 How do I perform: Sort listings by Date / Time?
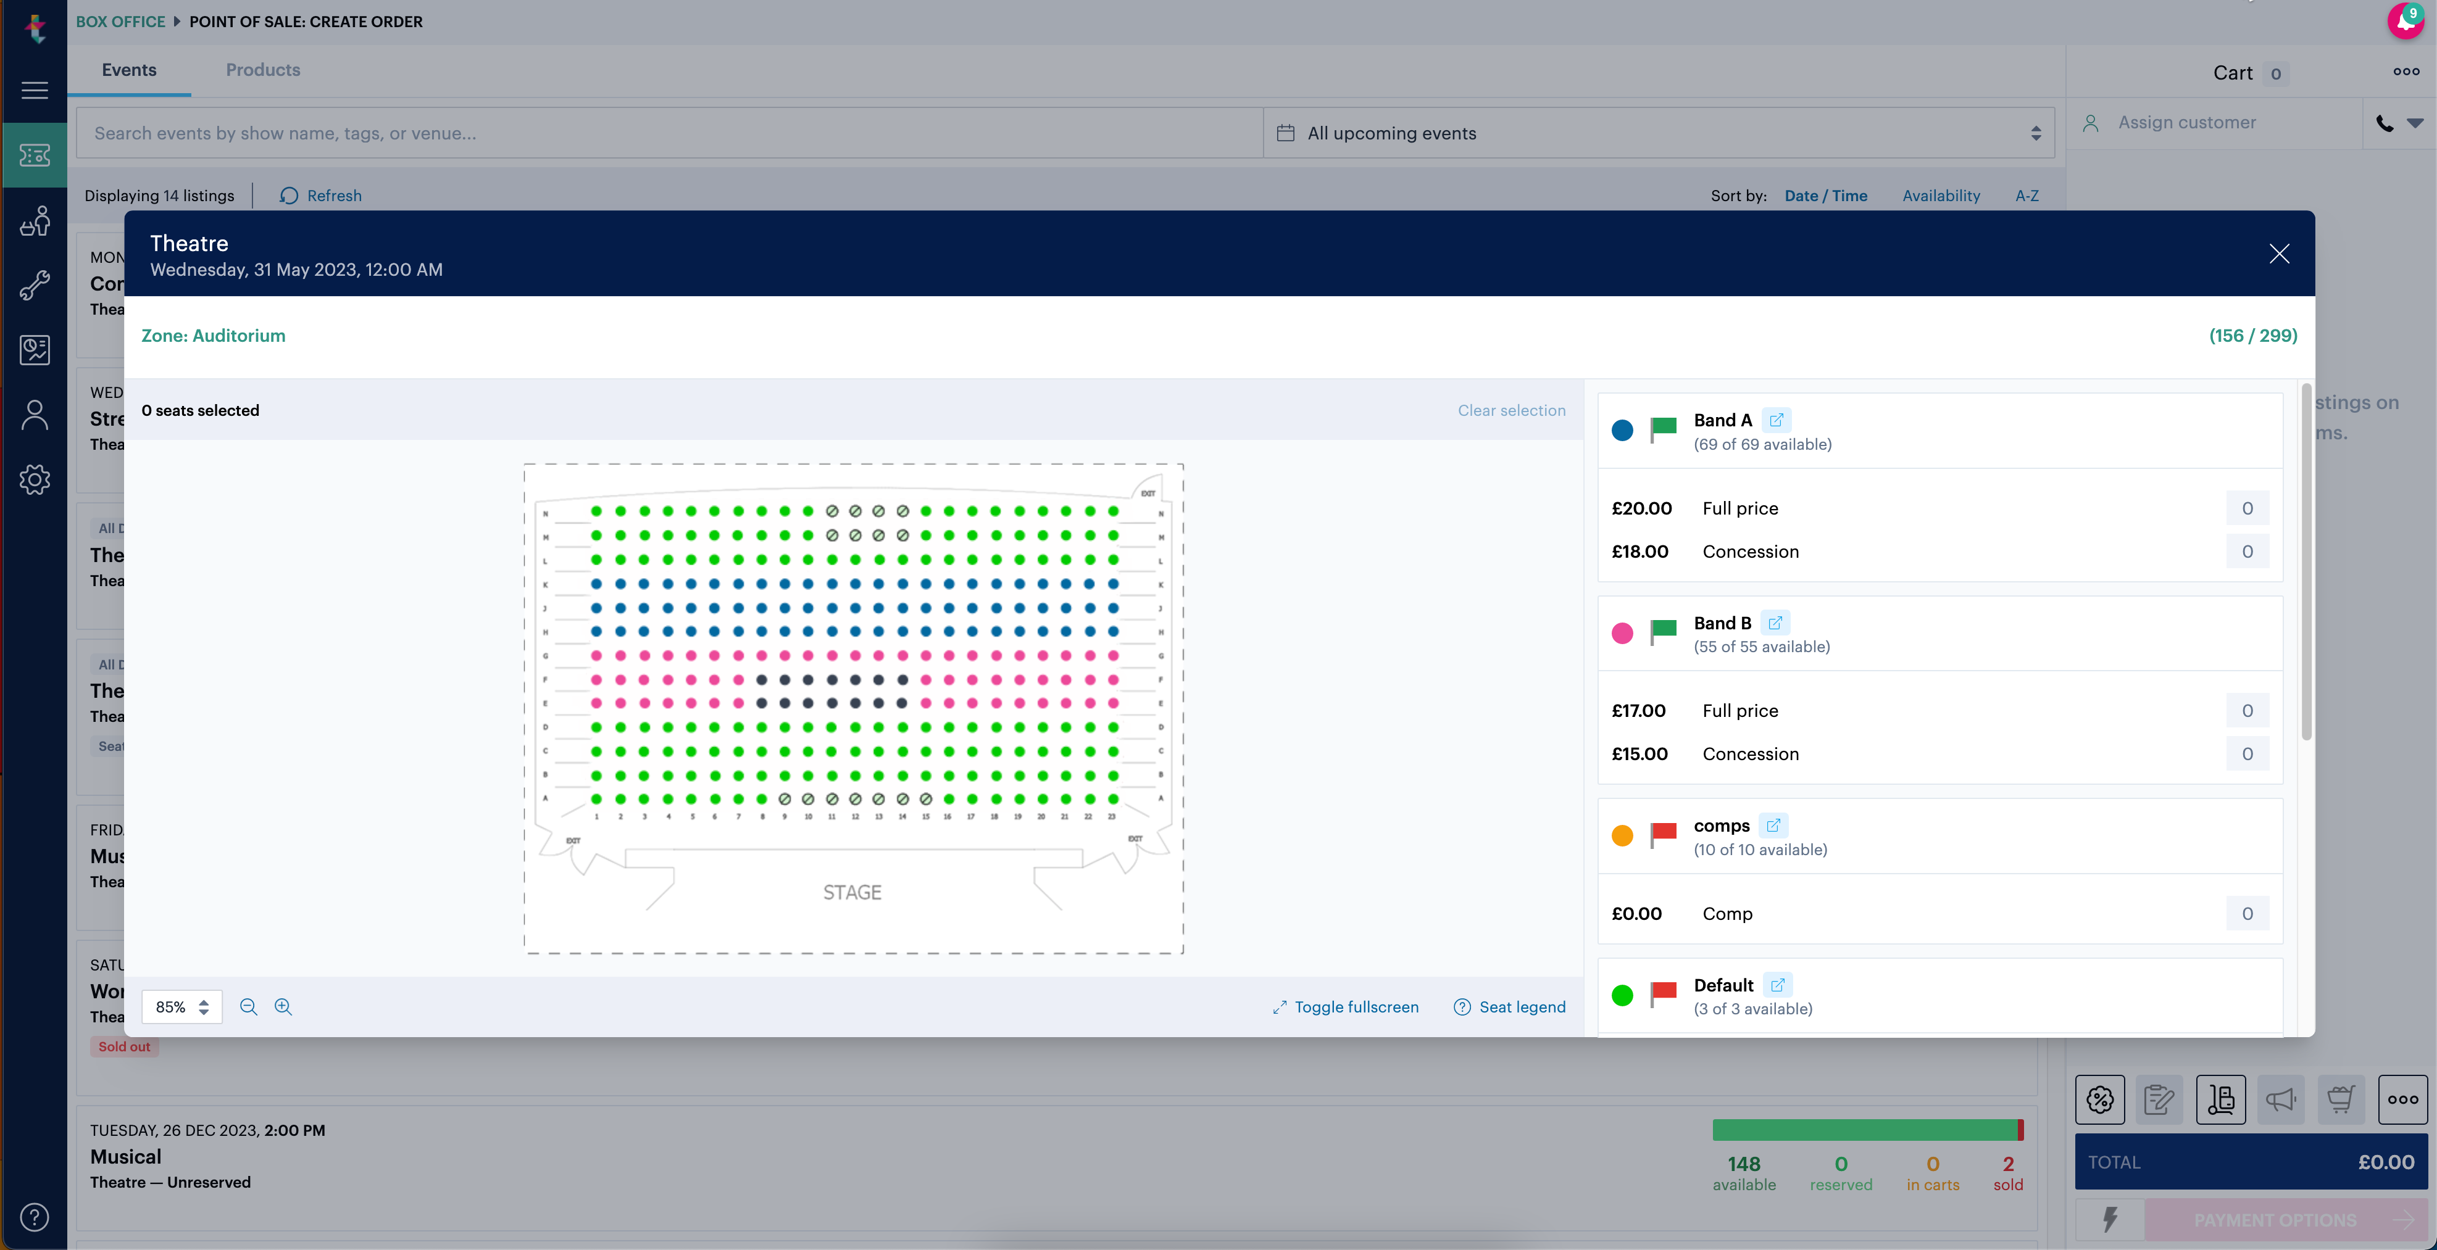(x=1826, y=196)
